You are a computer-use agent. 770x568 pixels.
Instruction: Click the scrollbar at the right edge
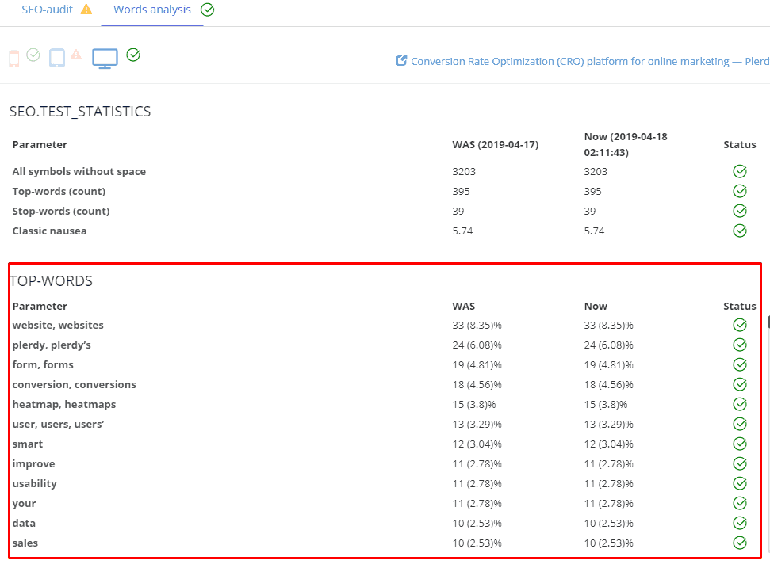[768, 322]
